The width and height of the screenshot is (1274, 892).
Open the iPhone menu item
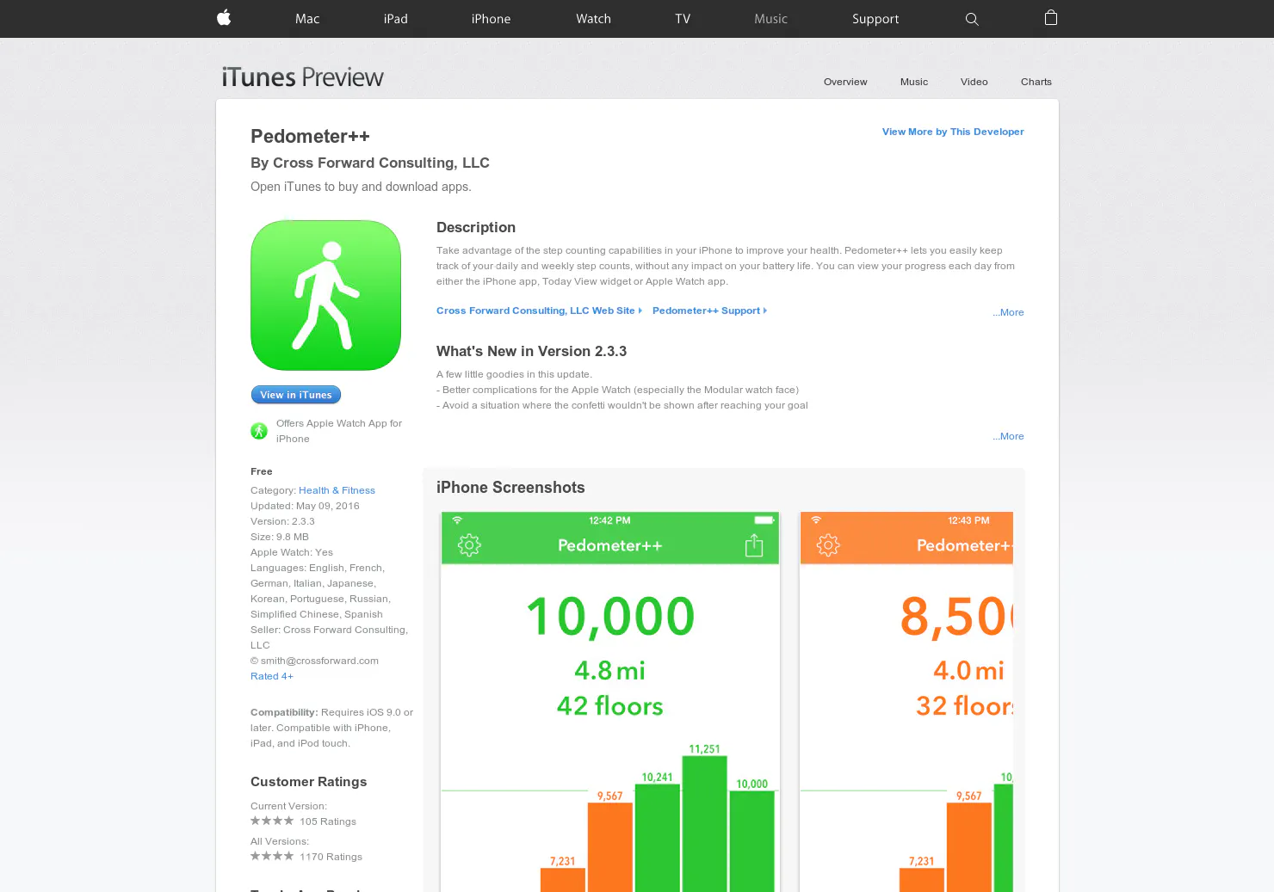tap(491, 19)
